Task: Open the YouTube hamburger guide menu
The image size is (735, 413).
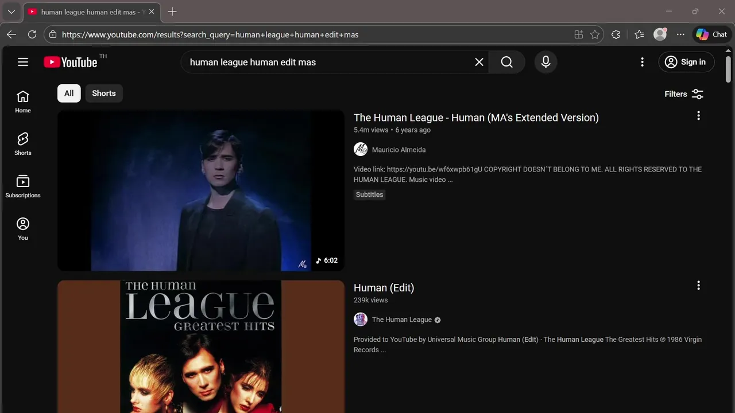Action: (x=23, y=62)
